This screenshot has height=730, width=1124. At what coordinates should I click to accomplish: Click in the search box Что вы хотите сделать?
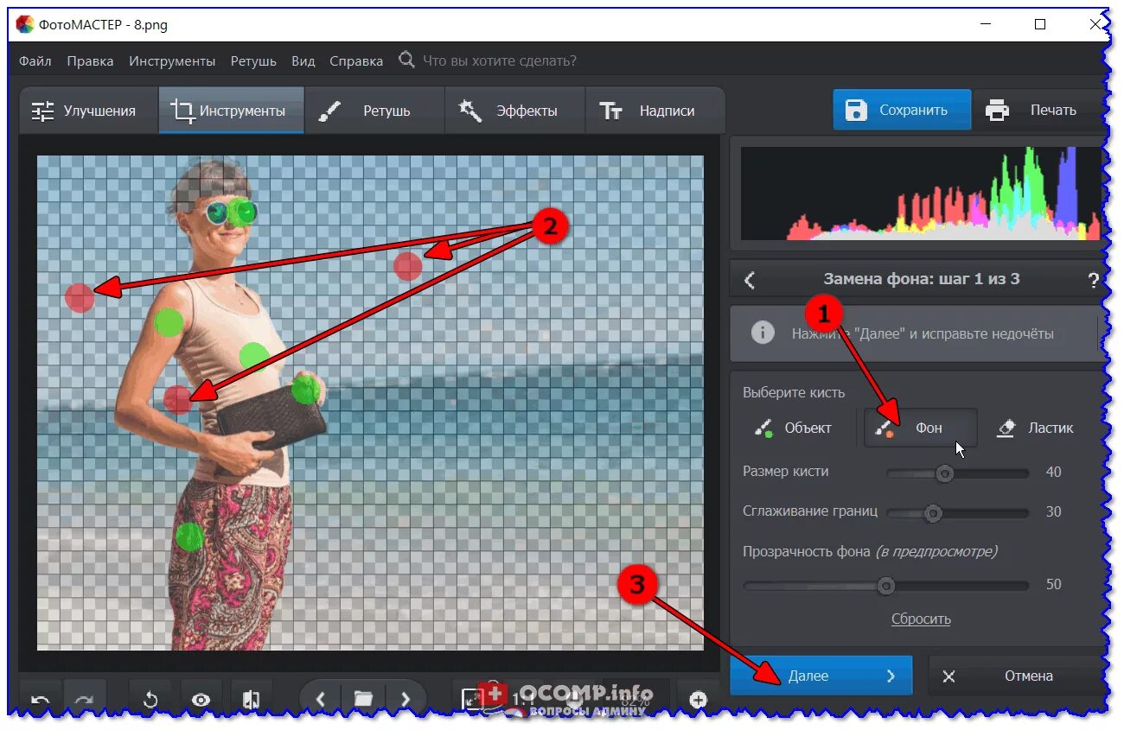click(x=499, y=61)
